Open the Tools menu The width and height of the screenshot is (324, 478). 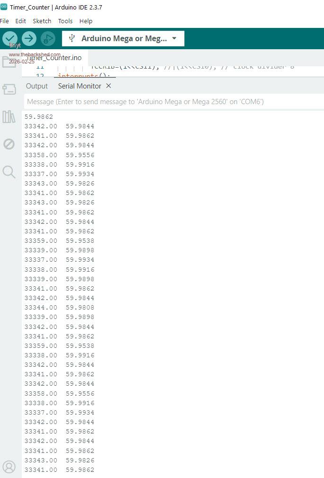pyautogui.click(x=65, y=21)
